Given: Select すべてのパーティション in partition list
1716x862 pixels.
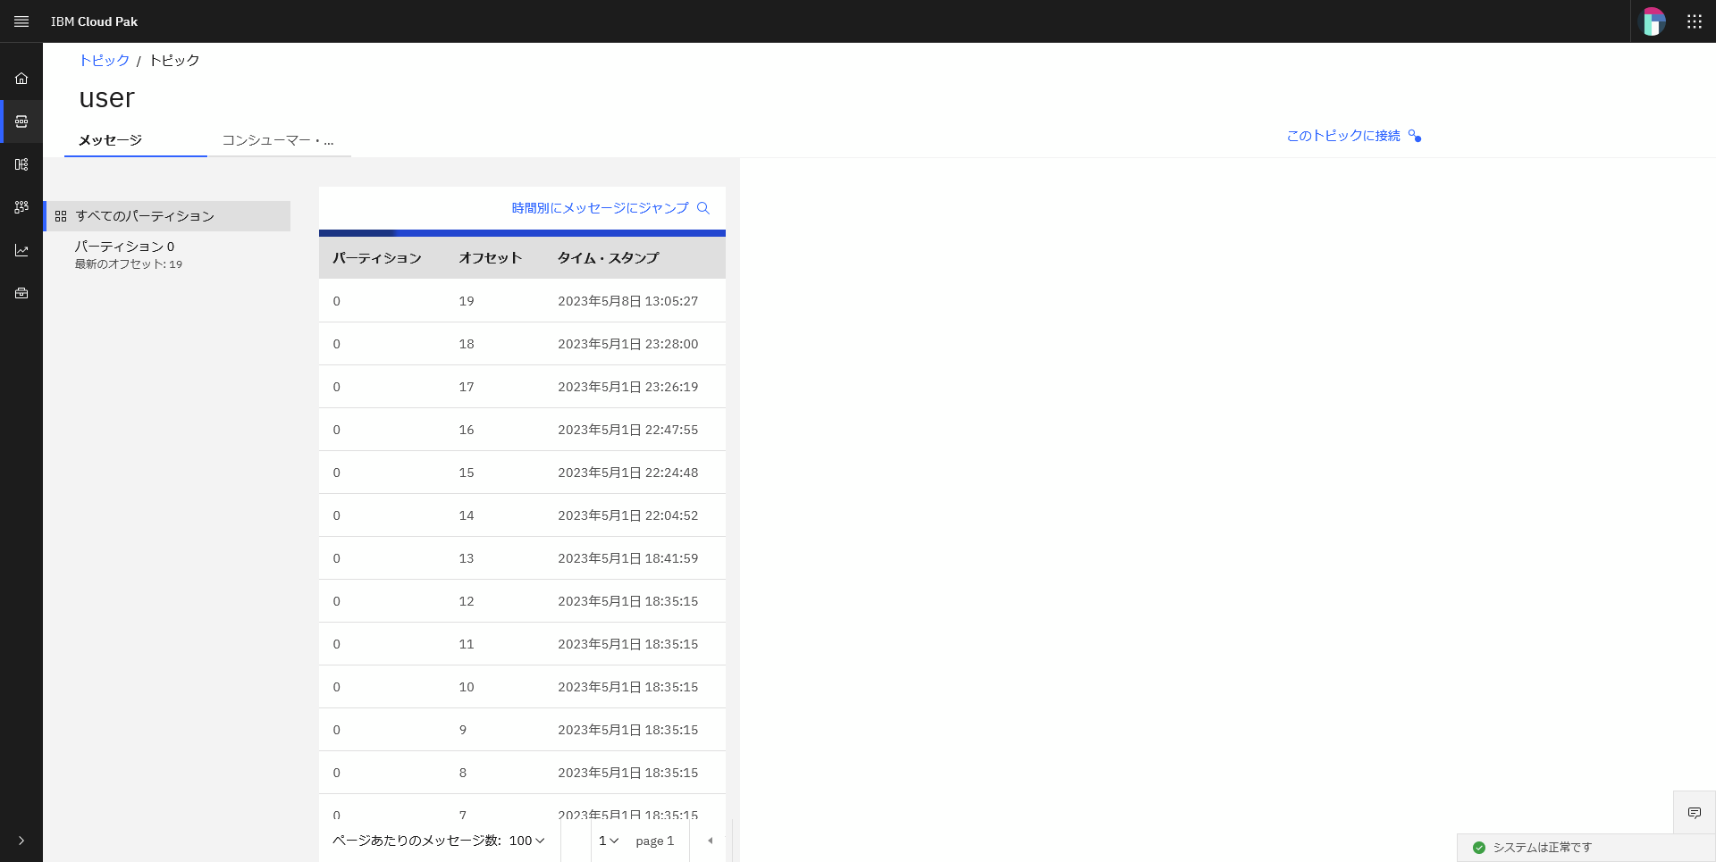Looking at the screenshot, I should tap(167, 216).
